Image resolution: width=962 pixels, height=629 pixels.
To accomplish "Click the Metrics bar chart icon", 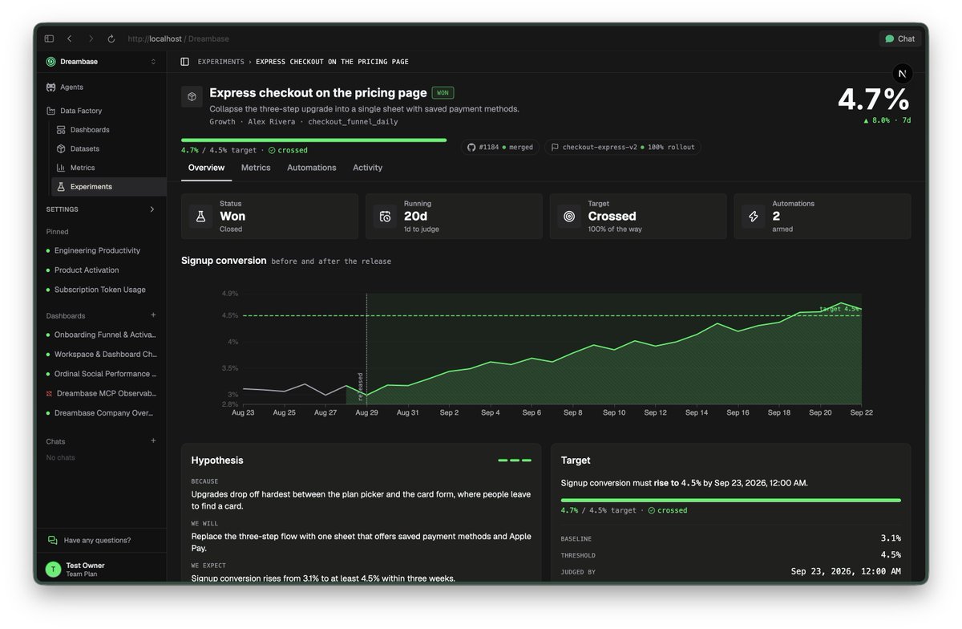I will [x=61, y=168].
